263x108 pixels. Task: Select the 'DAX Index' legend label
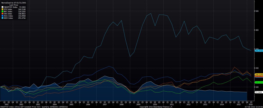[8, 14]
